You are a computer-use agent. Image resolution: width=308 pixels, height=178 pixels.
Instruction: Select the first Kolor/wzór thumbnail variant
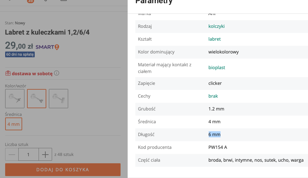(15, 99)
